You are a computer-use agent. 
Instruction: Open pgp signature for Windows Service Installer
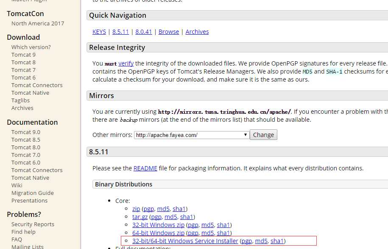[247, 241]
